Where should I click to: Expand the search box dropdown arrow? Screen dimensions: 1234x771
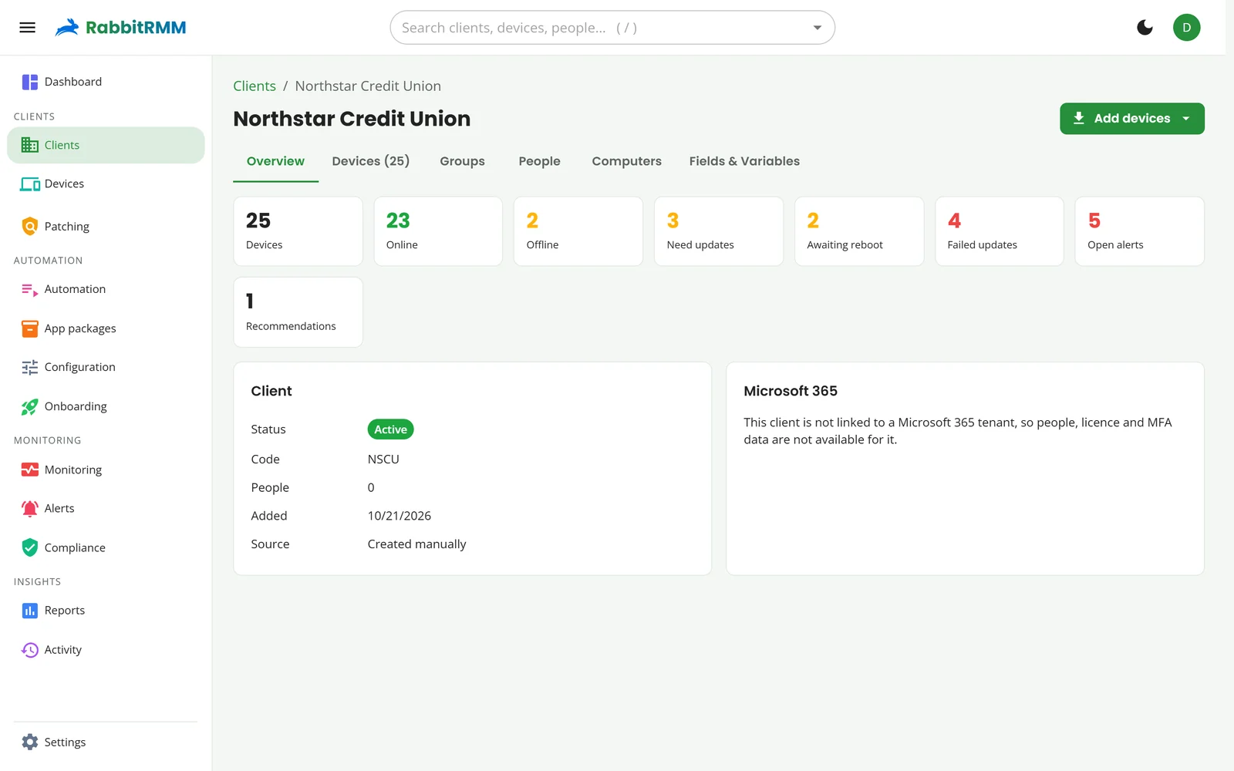pos(817,28)
